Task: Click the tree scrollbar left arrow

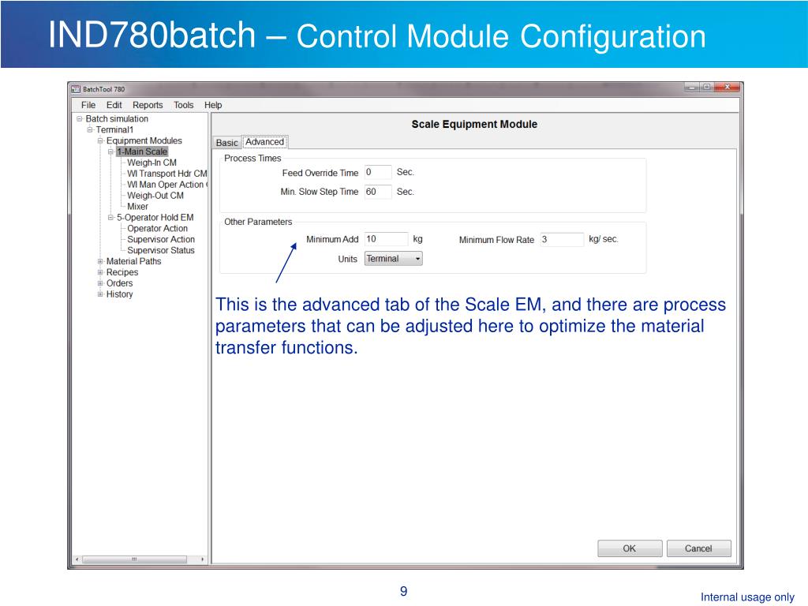Action: tap(77, 559)
